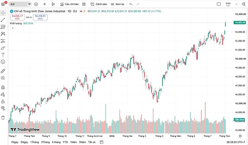248x145 pixels.
Task: Select the ruler measure tool
Action: (x=3, y=71)
